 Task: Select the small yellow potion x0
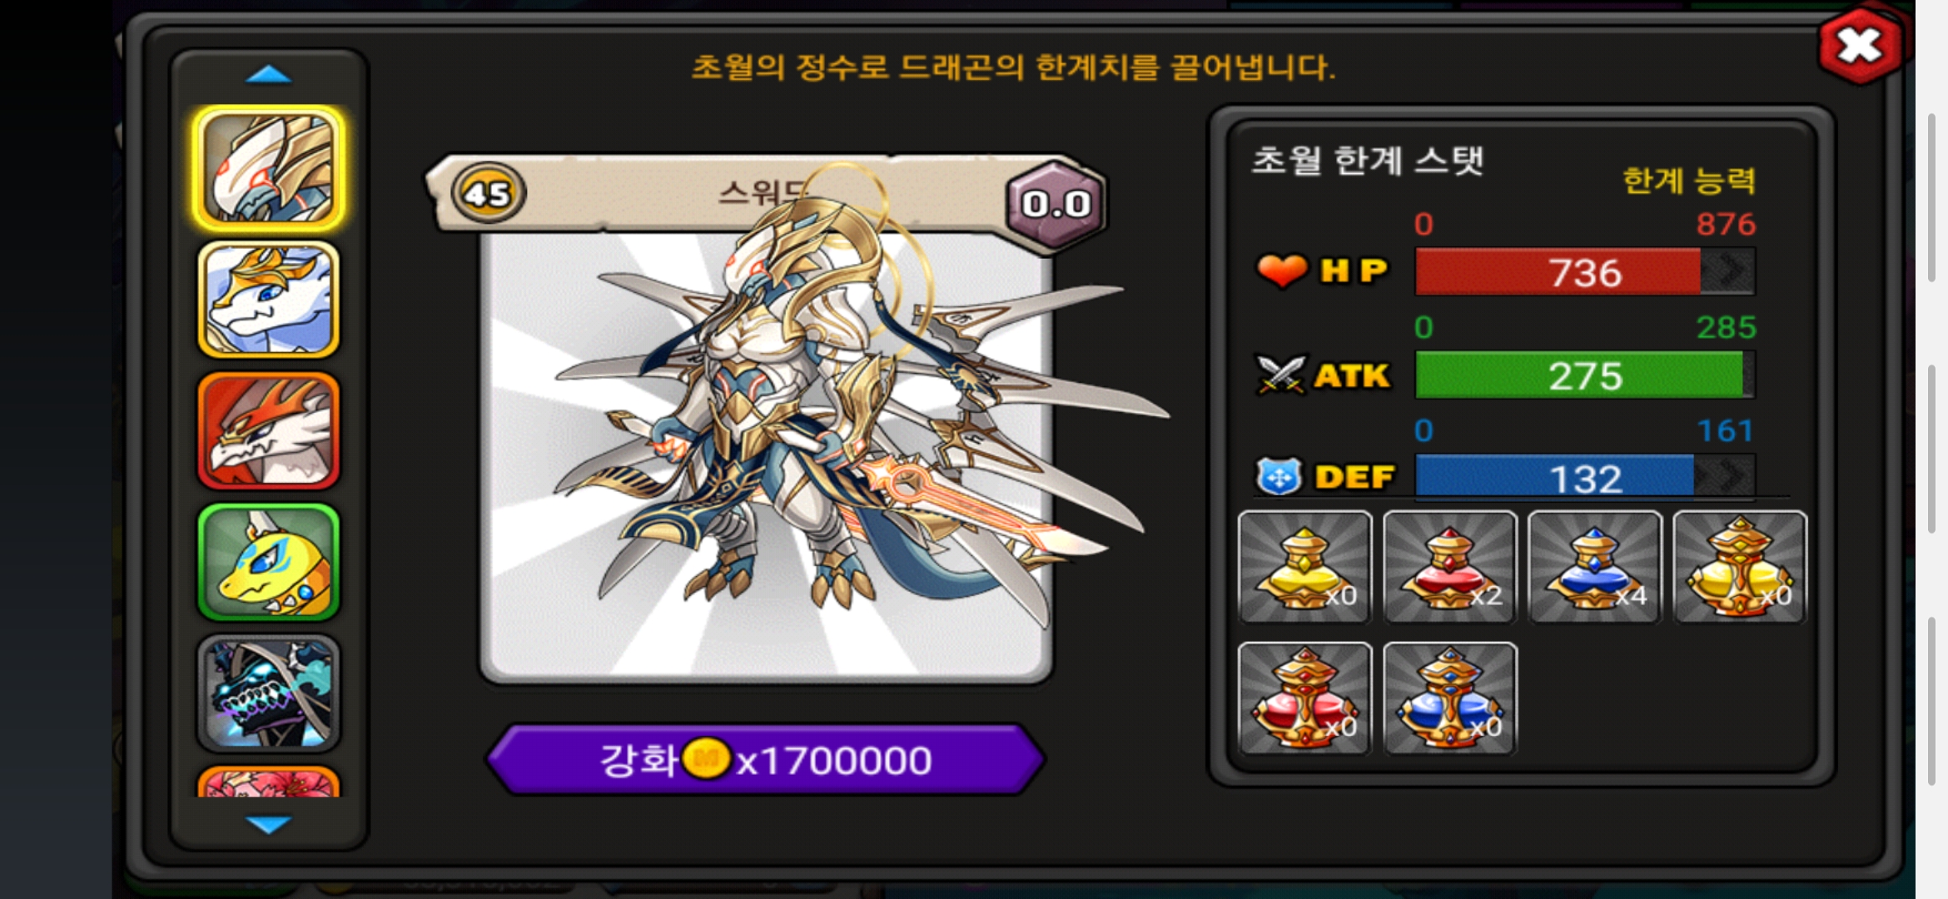coord(1304,567)
